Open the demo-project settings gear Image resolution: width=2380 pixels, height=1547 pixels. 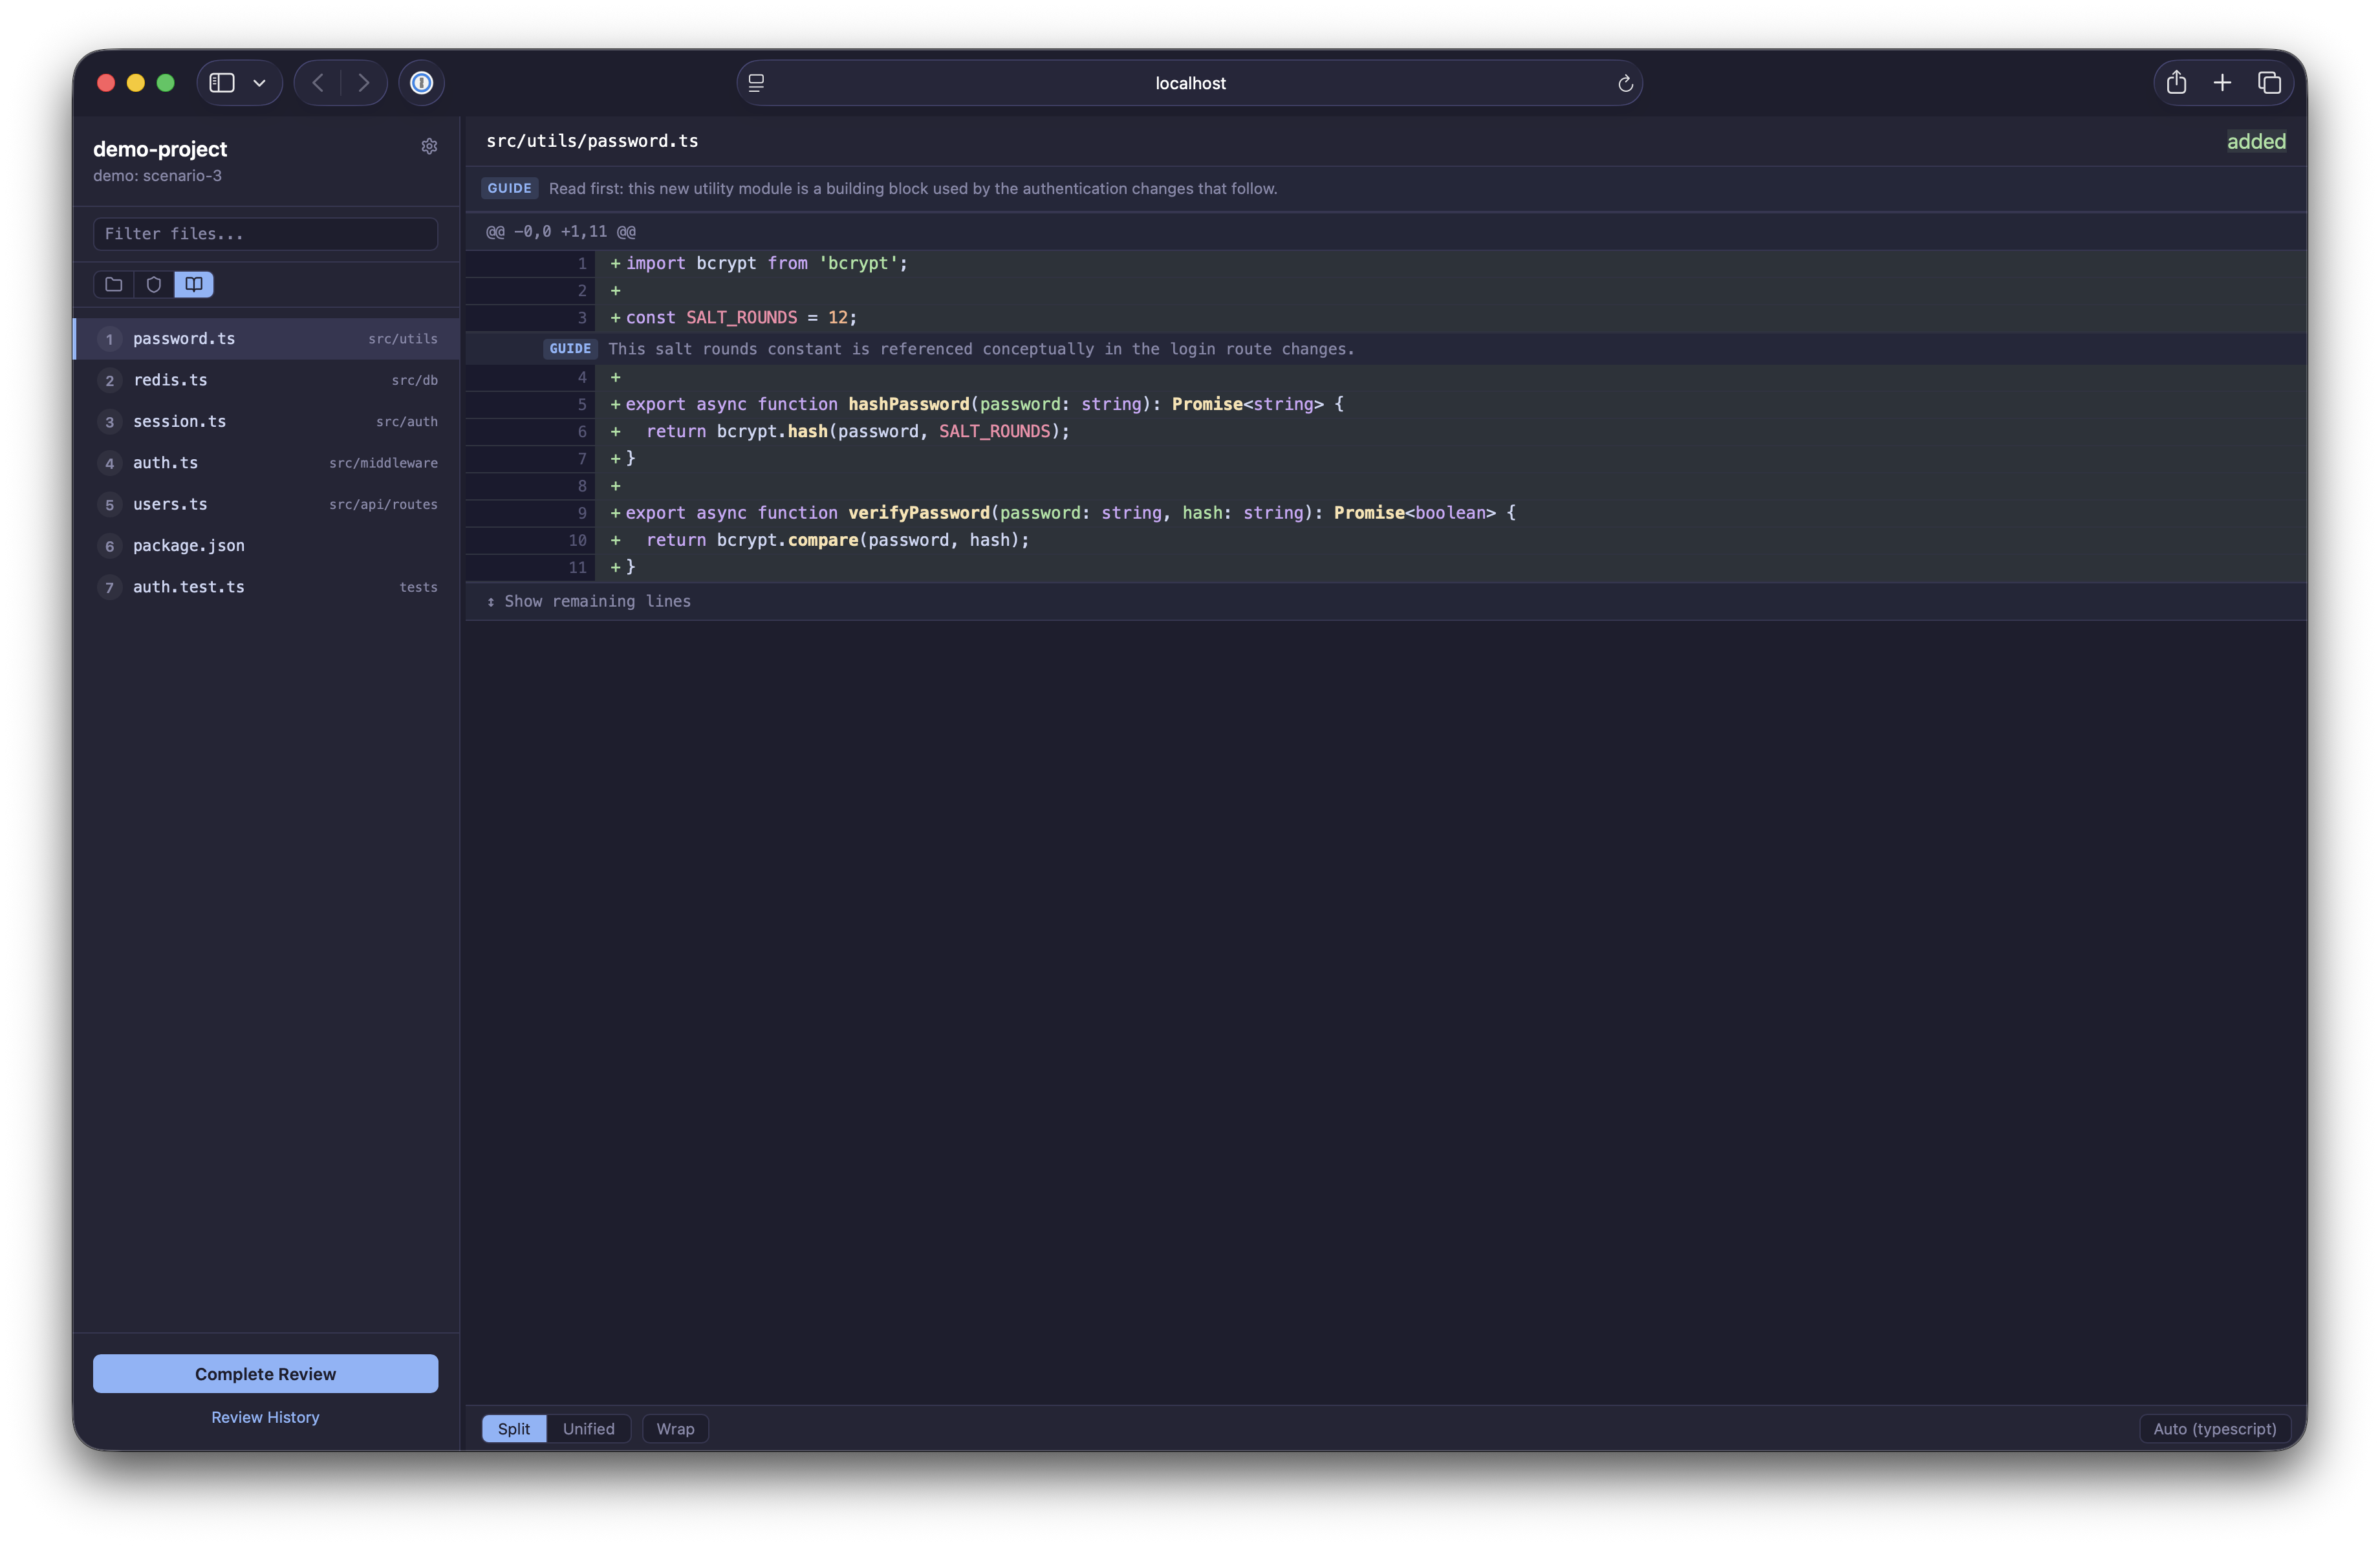tap(429, 146)
